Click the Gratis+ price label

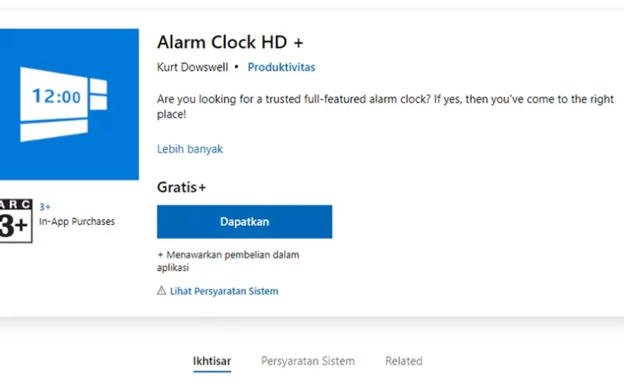[x=182, y=187]
